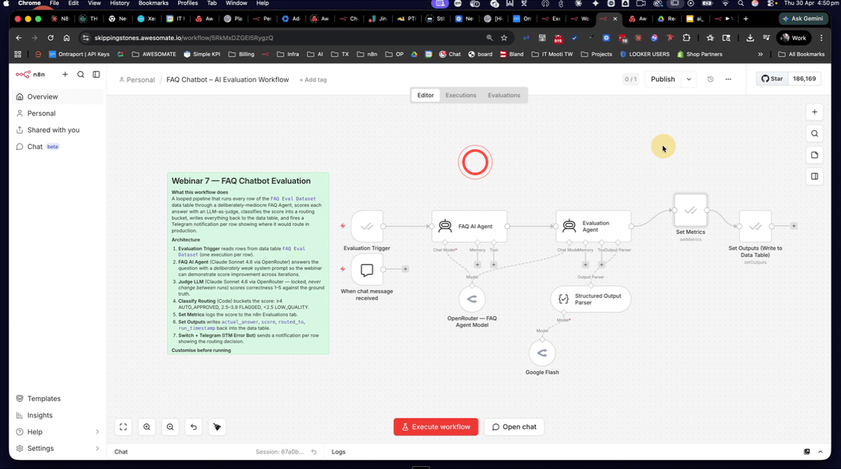Viewport: 841px width, 469px height.
Task: Bookmark page with star icon in address bar
Action: pos(504,37)
